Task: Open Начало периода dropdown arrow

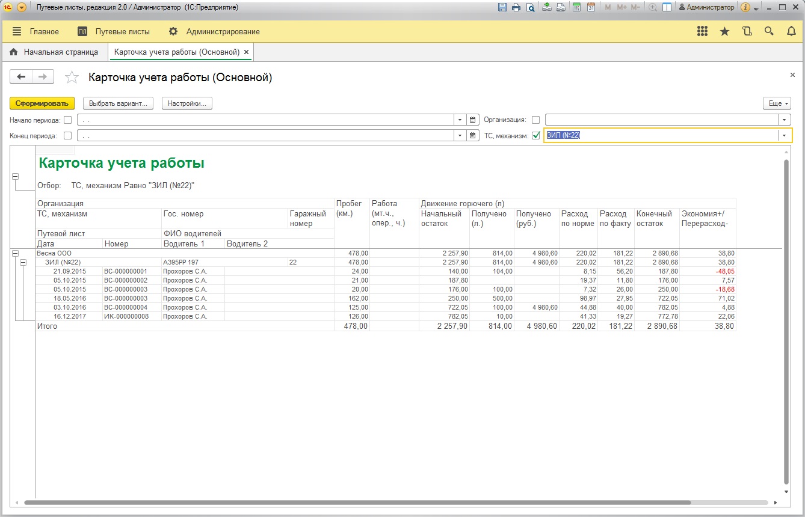Action: [460, 120]
